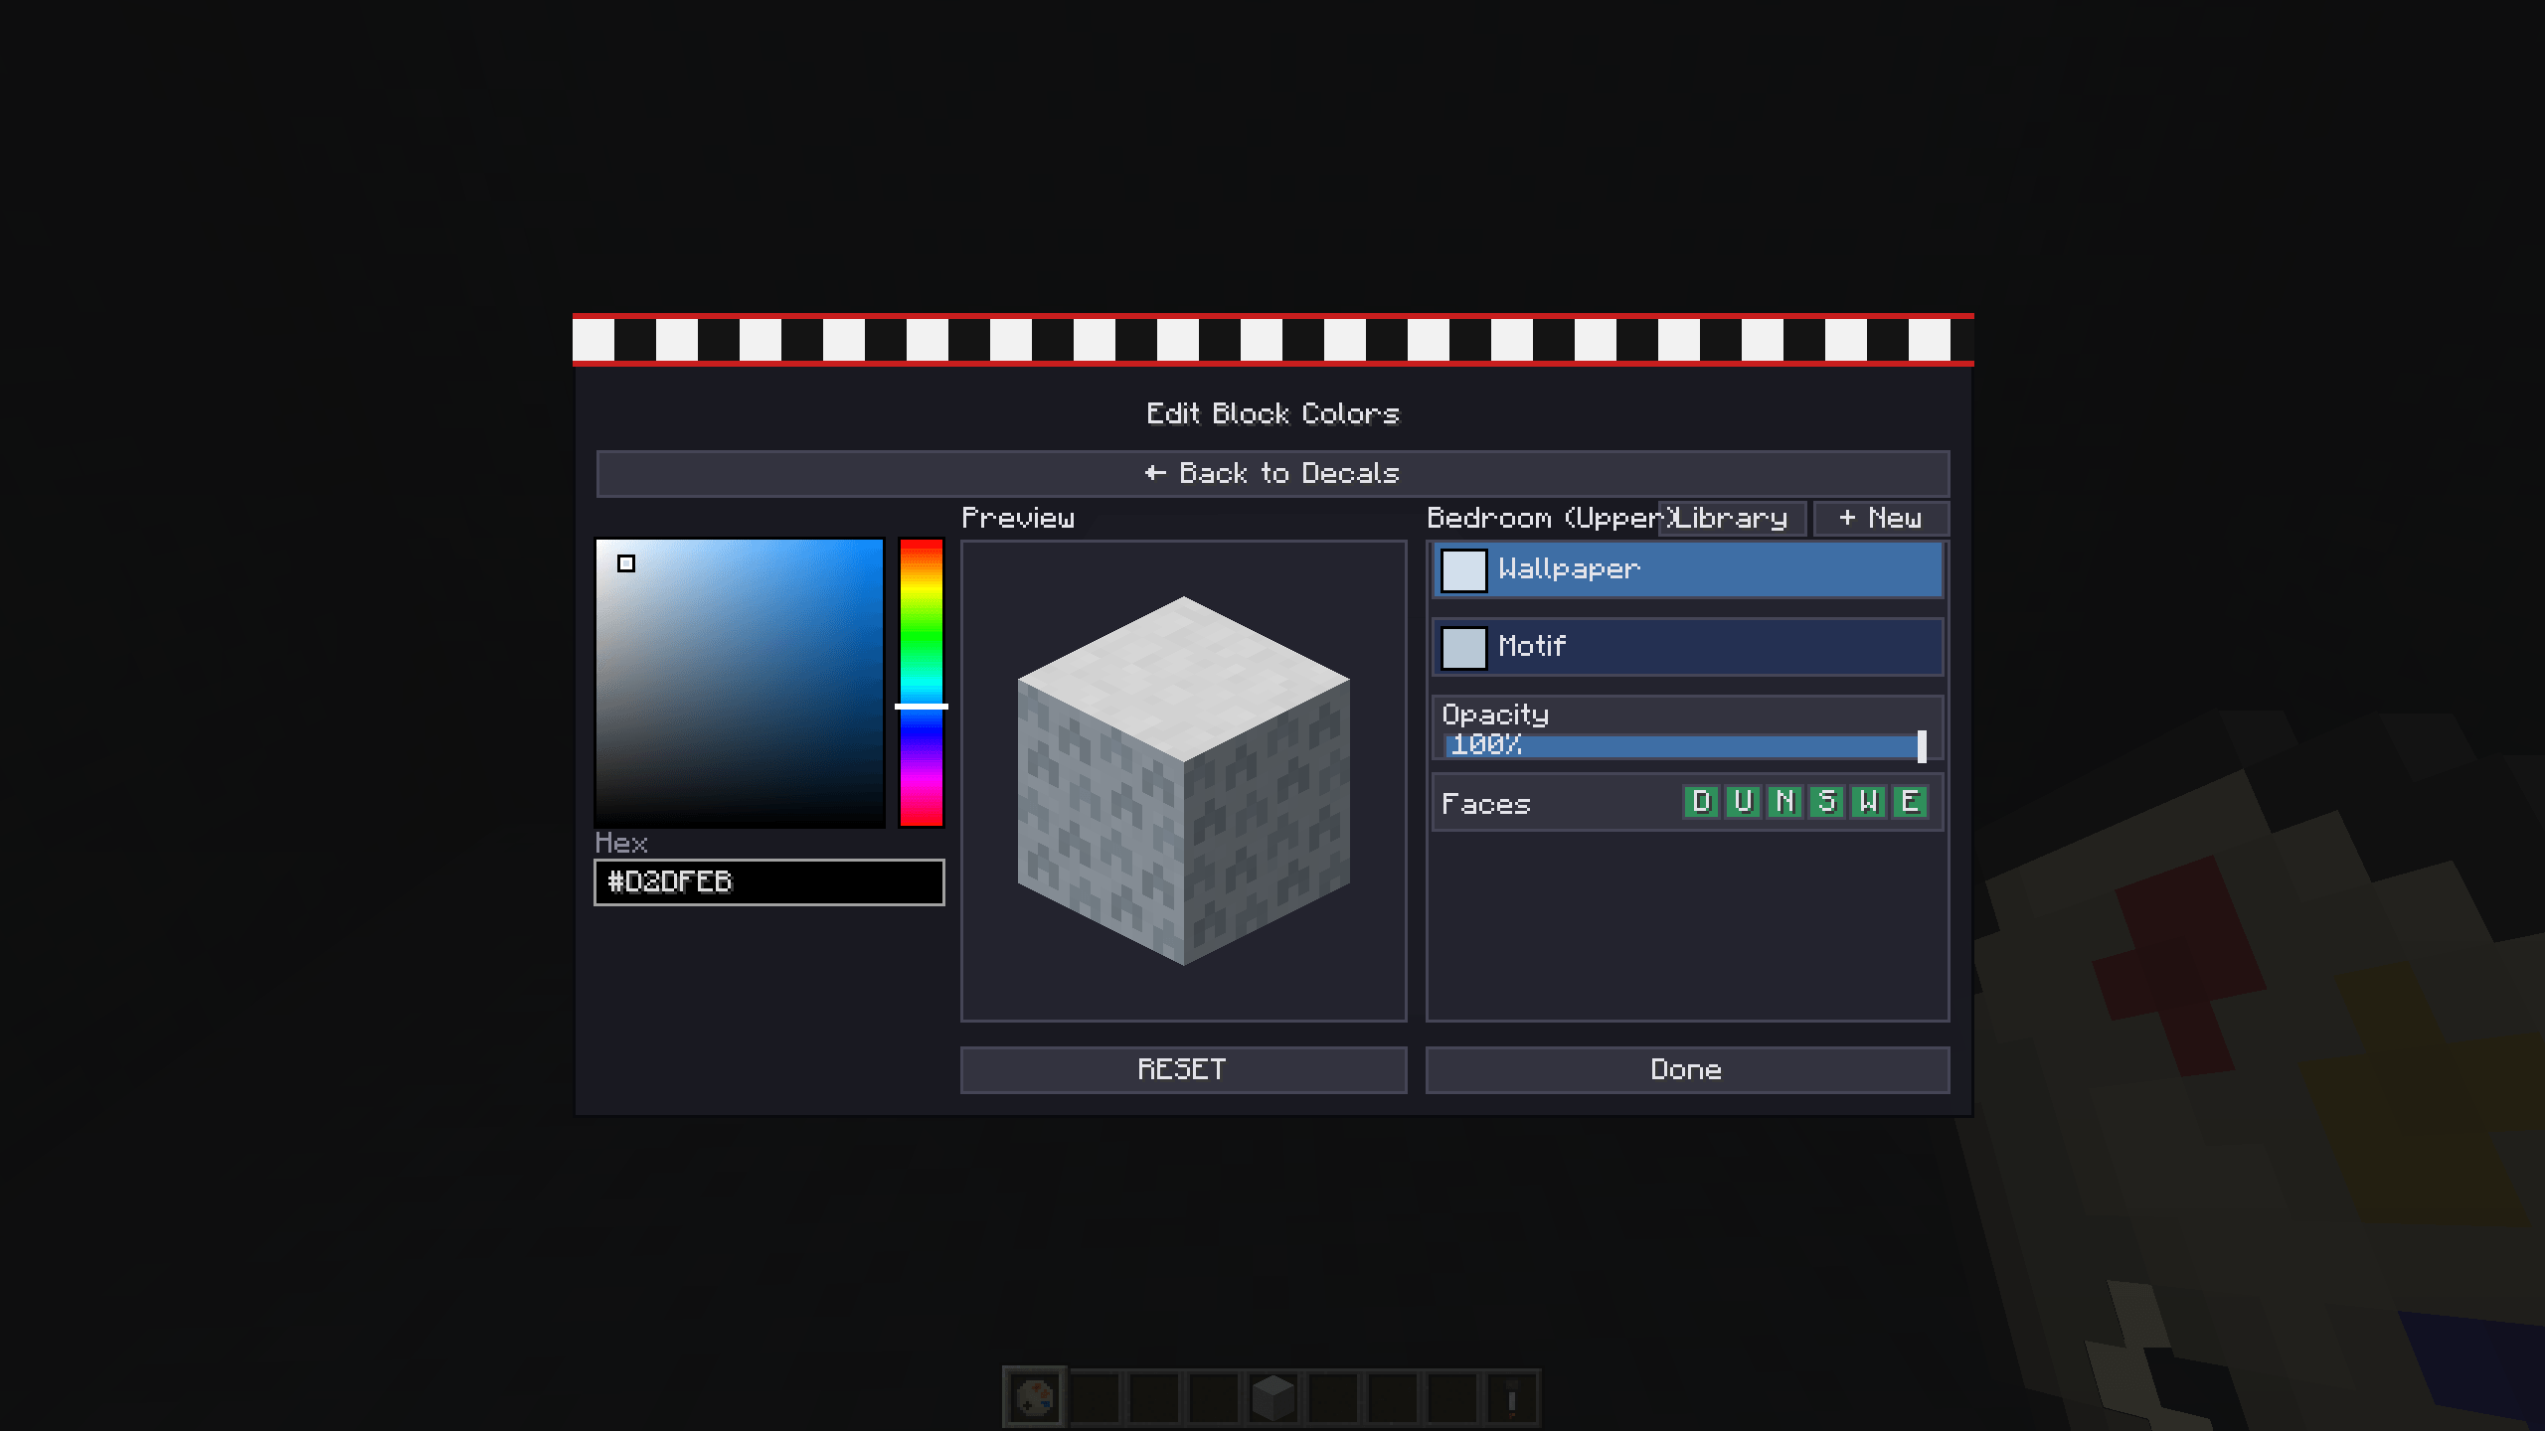The height and width of the screenshot is (1431, 2545).
Task: Click the Motif color swatch
Action: coord(1463,648)
